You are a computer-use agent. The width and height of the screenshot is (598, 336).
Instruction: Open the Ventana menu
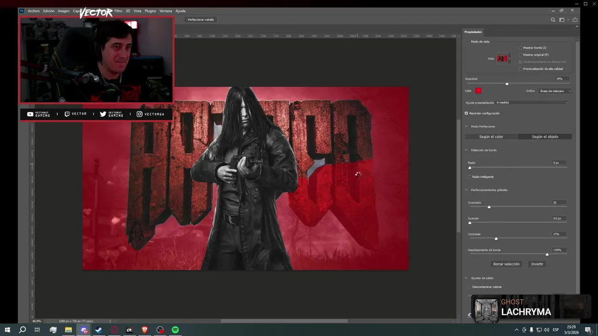165,11
